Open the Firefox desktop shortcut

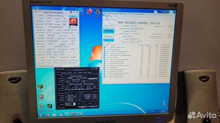click(x=89, y=12)
